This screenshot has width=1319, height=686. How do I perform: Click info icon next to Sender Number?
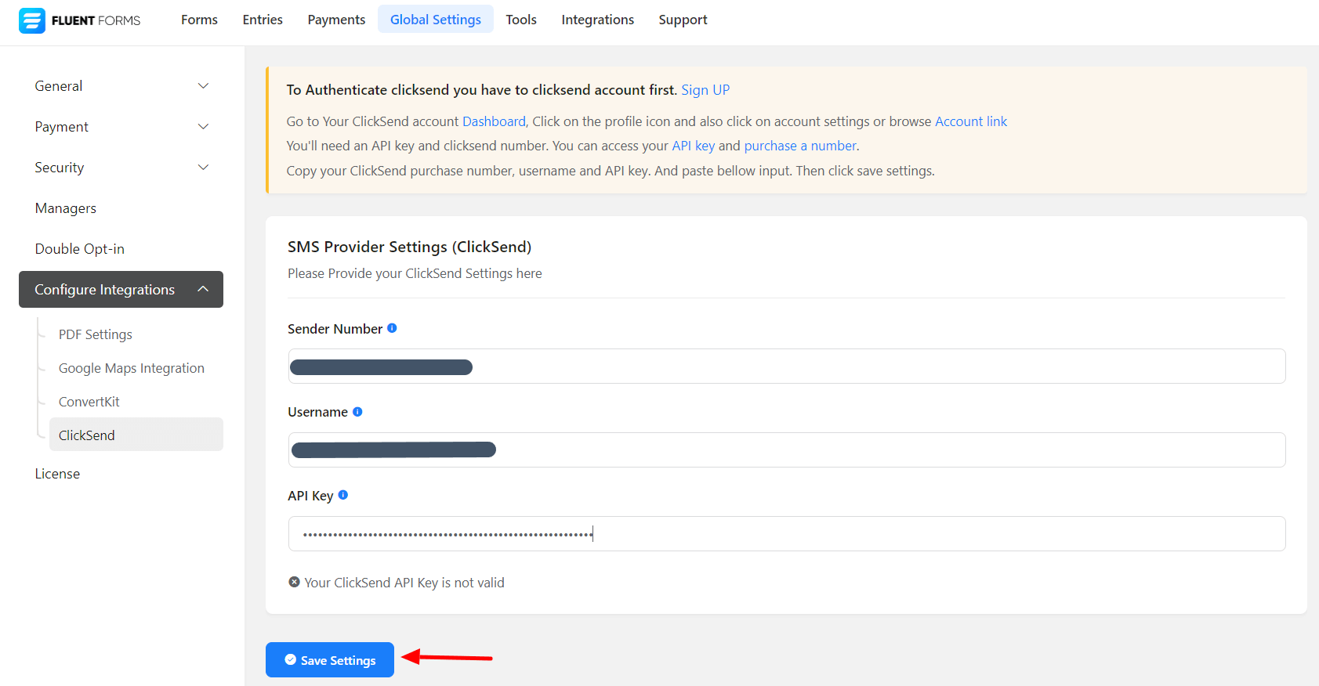click(392, 328)
